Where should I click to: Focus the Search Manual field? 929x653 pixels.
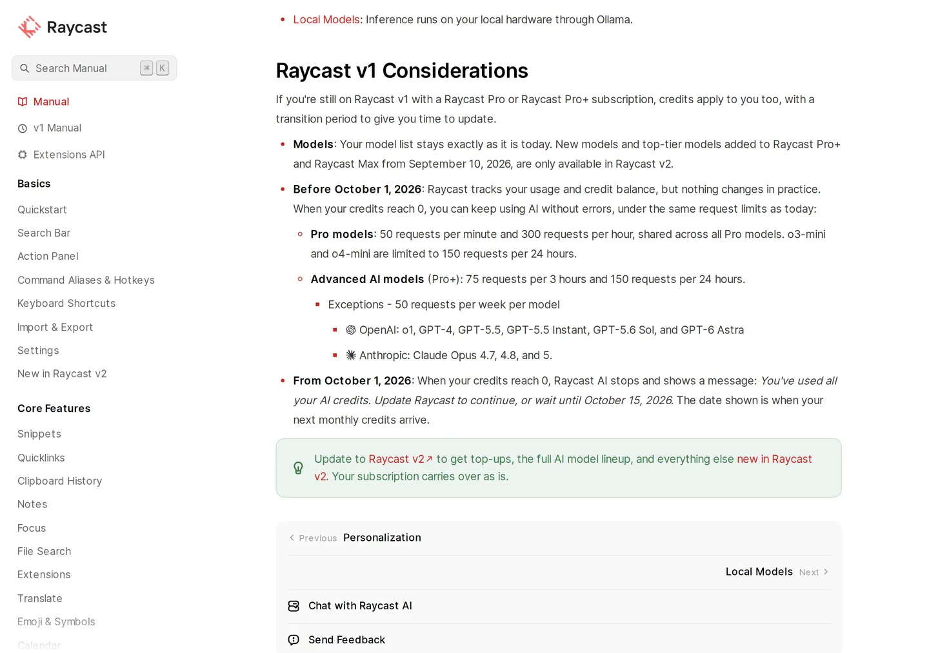(x=94, y=68)
